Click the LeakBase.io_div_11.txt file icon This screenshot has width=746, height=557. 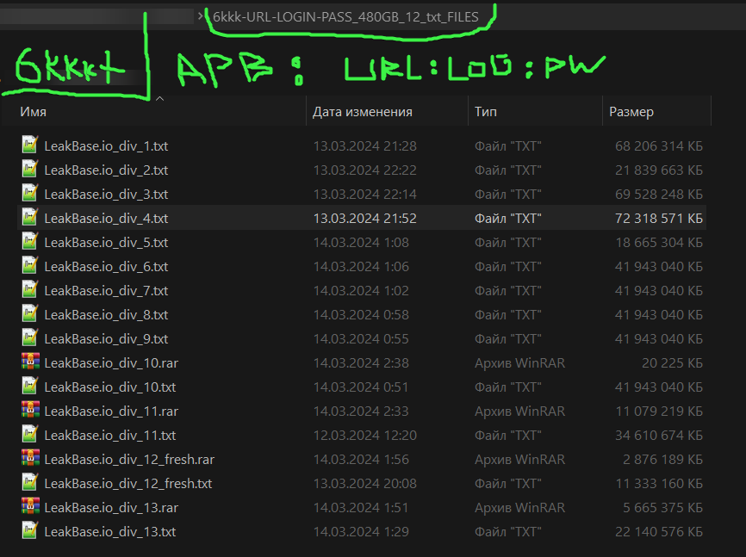click(29, 434)
